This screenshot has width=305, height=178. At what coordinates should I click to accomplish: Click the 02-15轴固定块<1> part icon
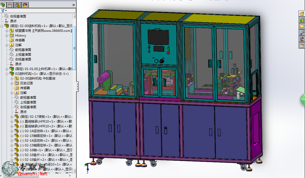[x=17, y=136]
